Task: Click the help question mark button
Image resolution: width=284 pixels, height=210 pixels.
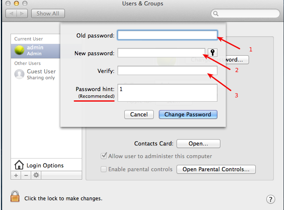Action: click(271, 199)
